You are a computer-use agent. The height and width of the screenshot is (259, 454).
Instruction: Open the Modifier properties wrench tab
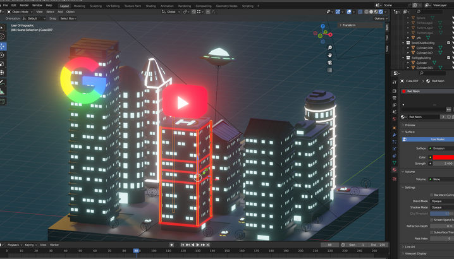click(395, 135)
